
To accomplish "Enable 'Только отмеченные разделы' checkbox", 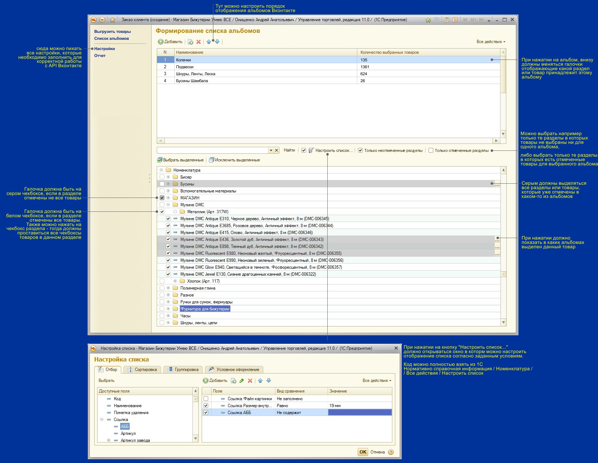I will (431, 150).
